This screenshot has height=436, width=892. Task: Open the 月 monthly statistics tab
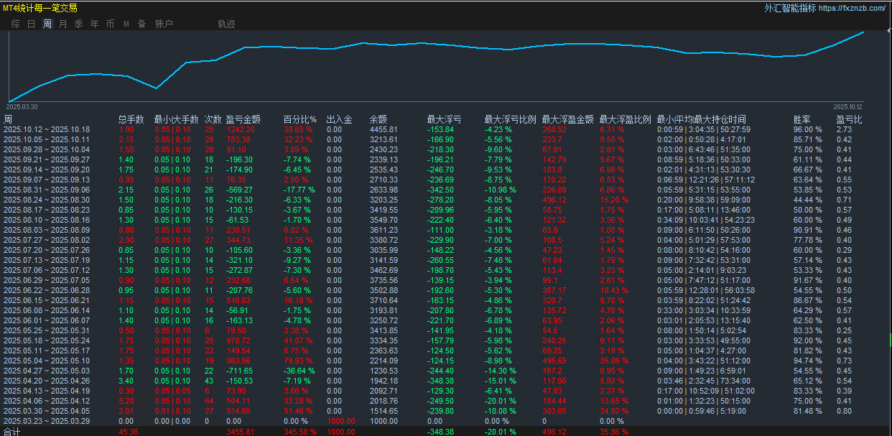[x=63, y=24]
